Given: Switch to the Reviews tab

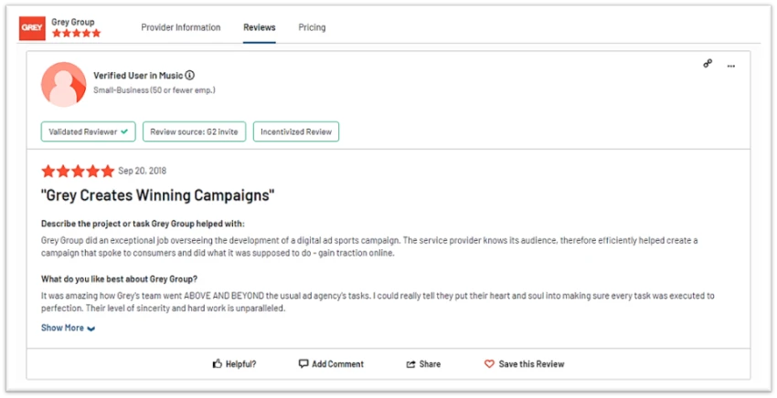Looking at the screenshot, I should click(x=260, y=27).
